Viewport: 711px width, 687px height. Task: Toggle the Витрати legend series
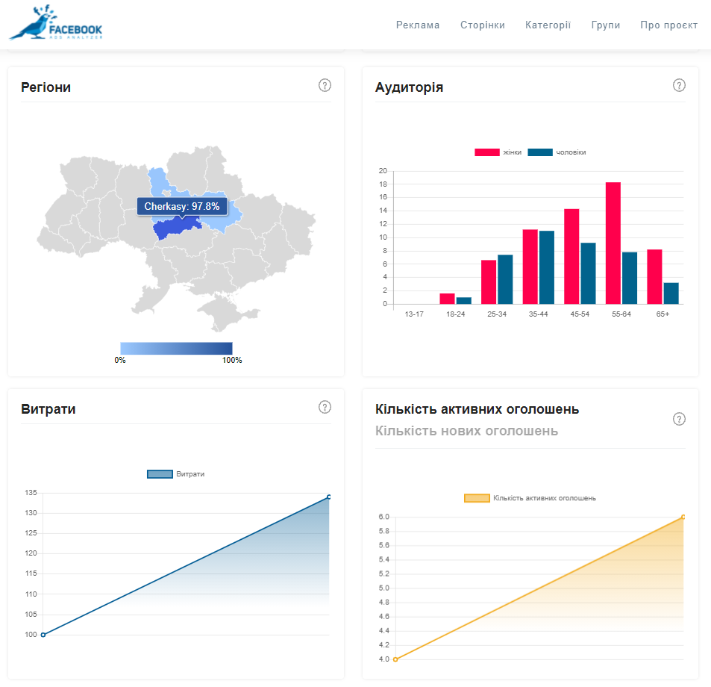176,474
